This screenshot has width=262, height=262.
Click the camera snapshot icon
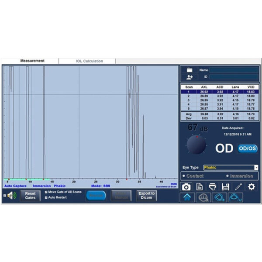coord(186,187)
